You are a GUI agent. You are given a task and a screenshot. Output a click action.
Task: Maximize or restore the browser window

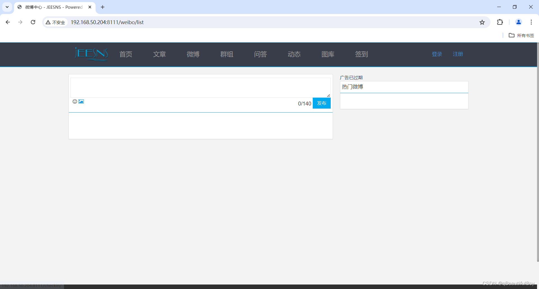515,7
